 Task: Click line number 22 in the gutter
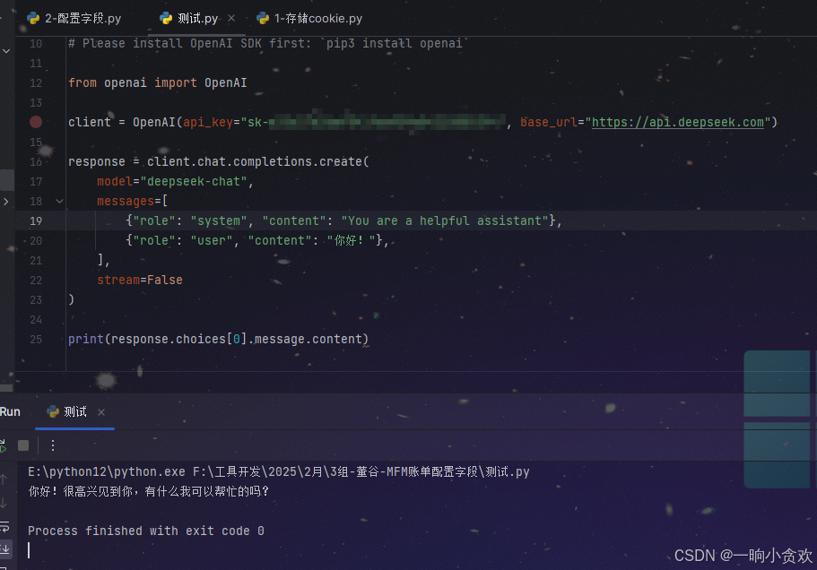[36, 280]
